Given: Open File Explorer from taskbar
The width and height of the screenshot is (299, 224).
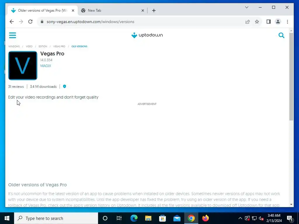Looking at the screenshot, I should click(148, 218).
